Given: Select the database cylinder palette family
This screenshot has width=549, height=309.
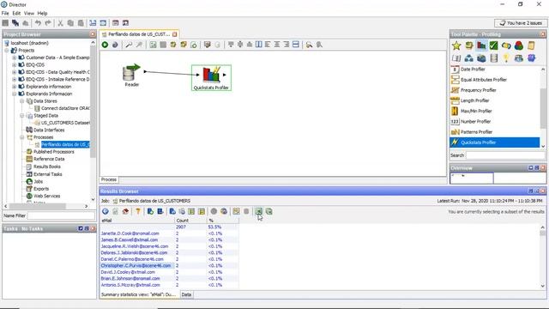Looking at the screenshot, I should coord(494,58).
